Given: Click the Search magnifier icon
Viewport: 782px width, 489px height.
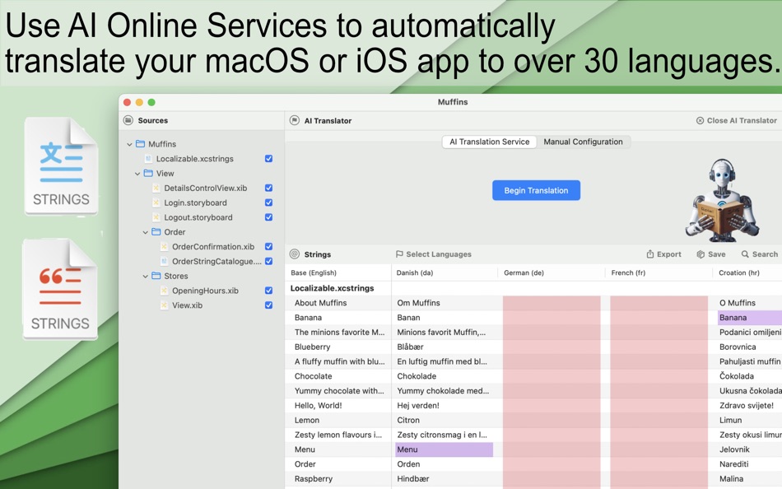Looking at the screenshot, I should click(x=745, y=254).
